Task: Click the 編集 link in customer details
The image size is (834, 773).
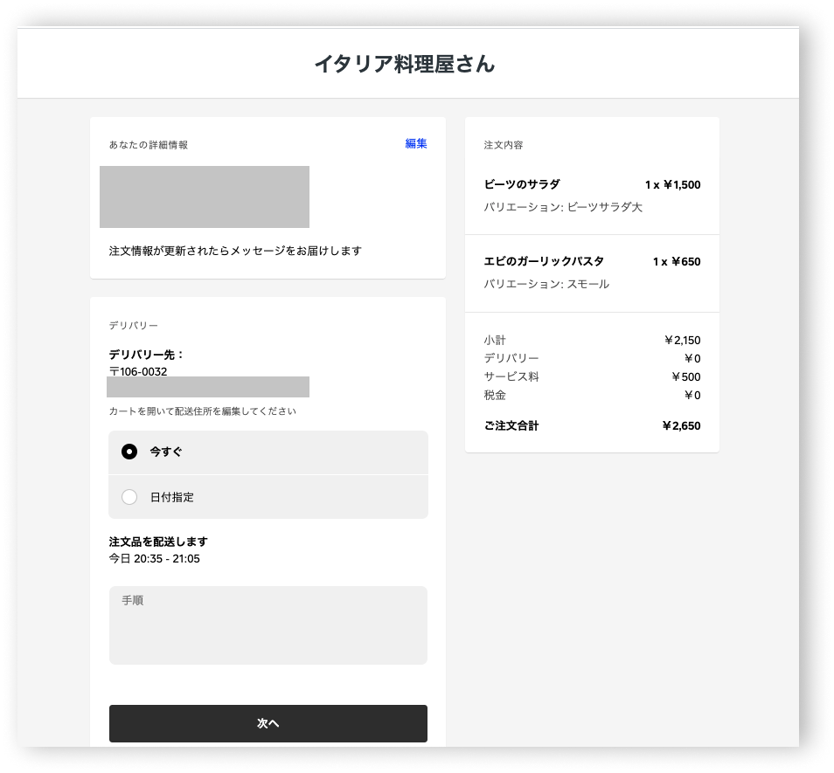Action: (x=416, y=143)
